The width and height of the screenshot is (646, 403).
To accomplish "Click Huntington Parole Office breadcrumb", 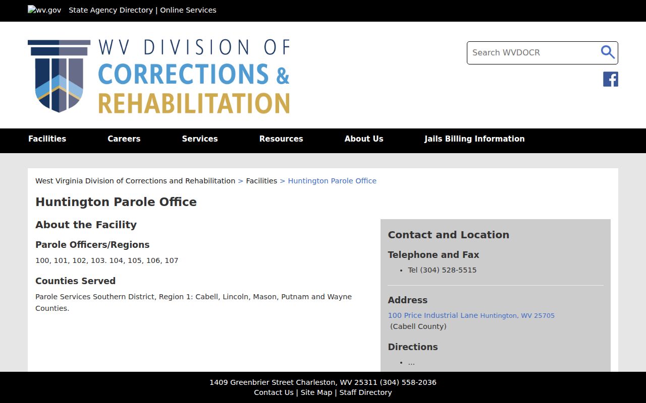I will point(332,181).
